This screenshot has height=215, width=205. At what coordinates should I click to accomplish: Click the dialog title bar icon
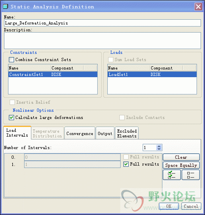(6, 6)
